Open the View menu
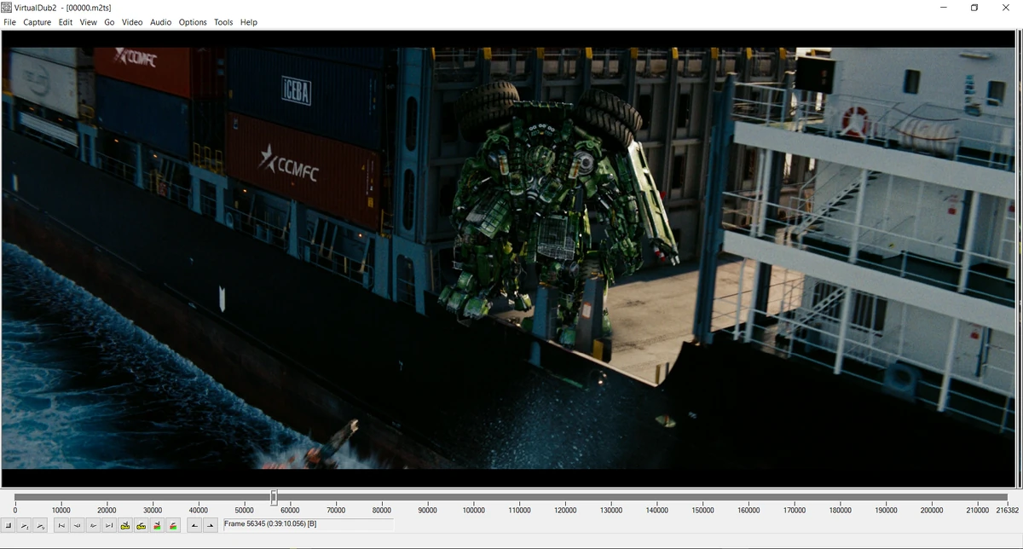The width and height of the screenshot is (1023, 549). (89, 22)
